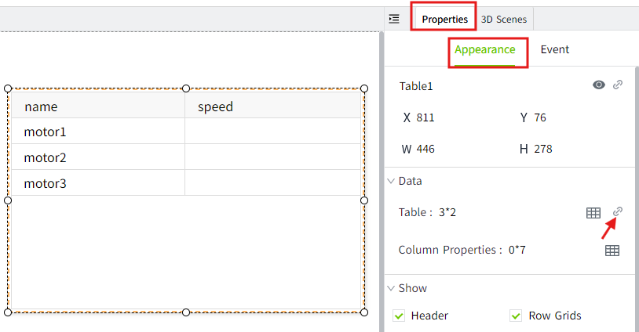Switch to the Appearance tab

coord(485,49)
